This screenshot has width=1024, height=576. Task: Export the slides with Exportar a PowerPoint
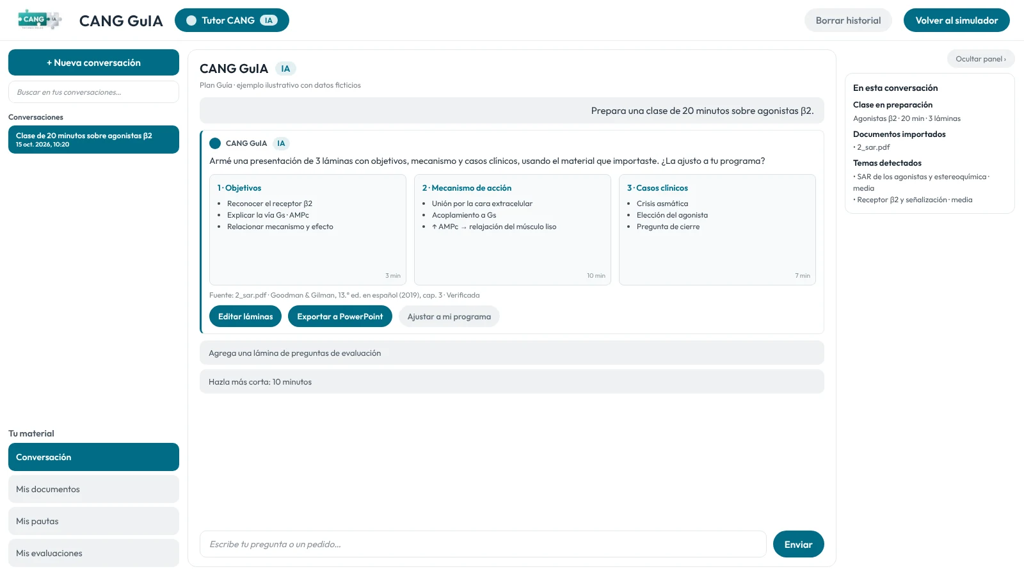[340, 316]
